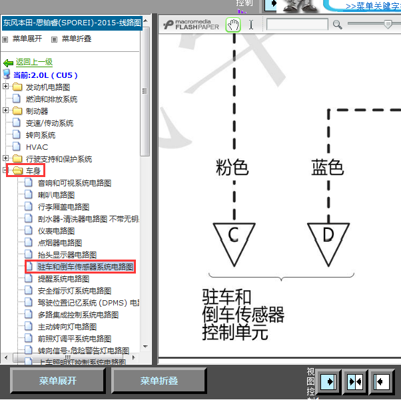Click the magnifier search icon
This screenshot has width=401, height=400.
click(337, 25)
